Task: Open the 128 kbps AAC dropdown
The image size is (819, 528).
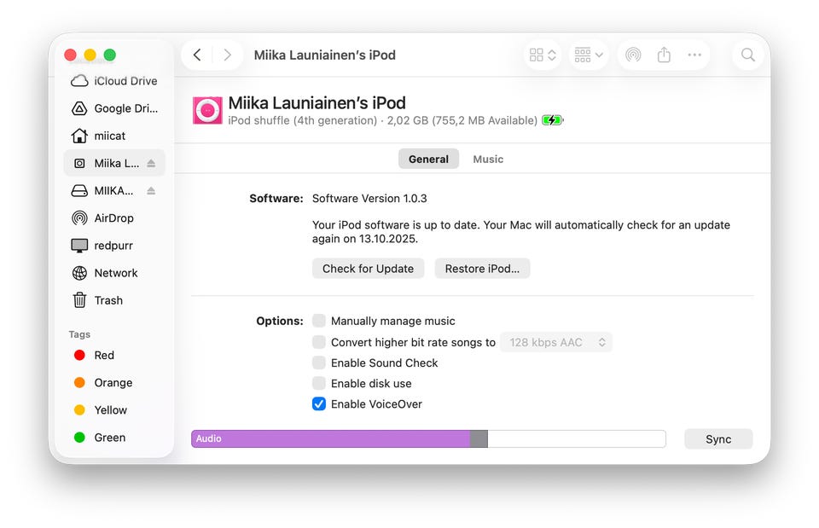Action: click(556, 342)
